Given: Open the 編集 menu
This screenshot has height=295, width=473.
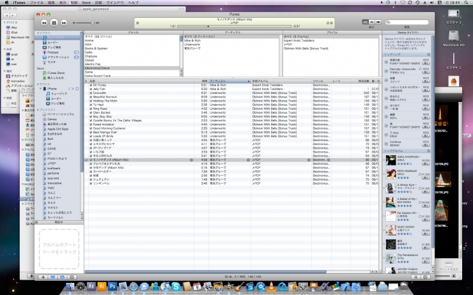Looking at the screenshot, I should click(x=52, y=3).
